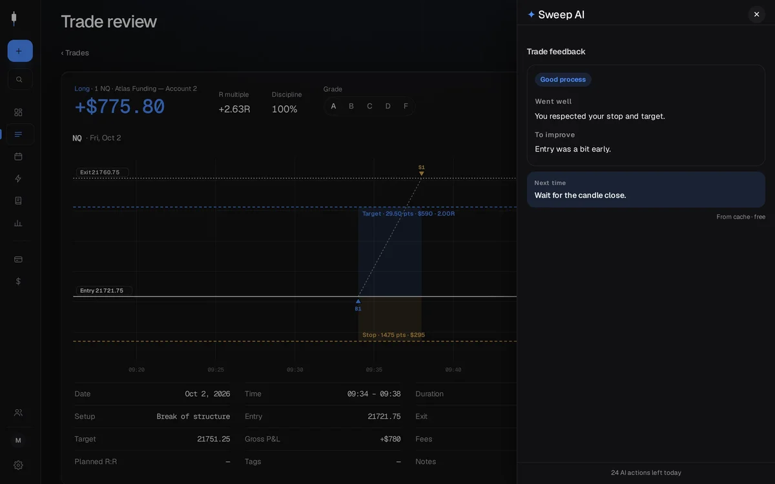The image size is (775, 484).
Task: Click the Long 1 NQ Atlas Funding label
Action: 136,88
